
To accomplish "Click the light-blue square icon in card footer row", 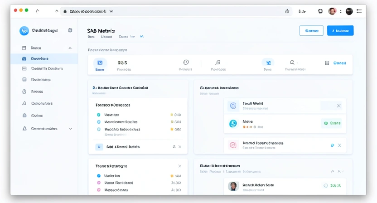I will (99, 147).
